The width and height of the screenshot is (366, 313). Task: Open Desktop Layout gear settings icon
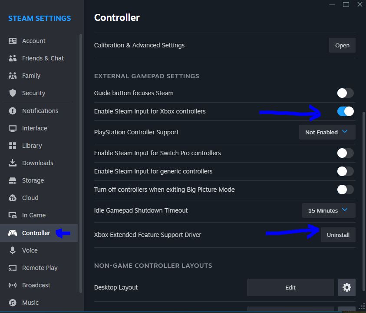(346, 287)
